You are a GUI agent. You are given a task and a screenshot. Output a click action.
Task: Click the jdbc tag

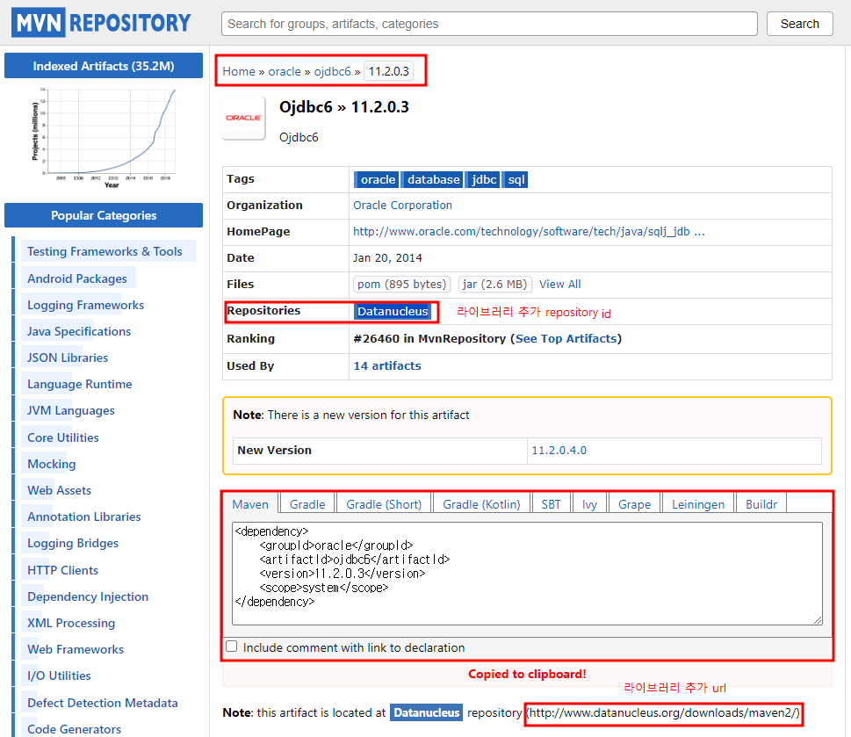click(483, 179)
